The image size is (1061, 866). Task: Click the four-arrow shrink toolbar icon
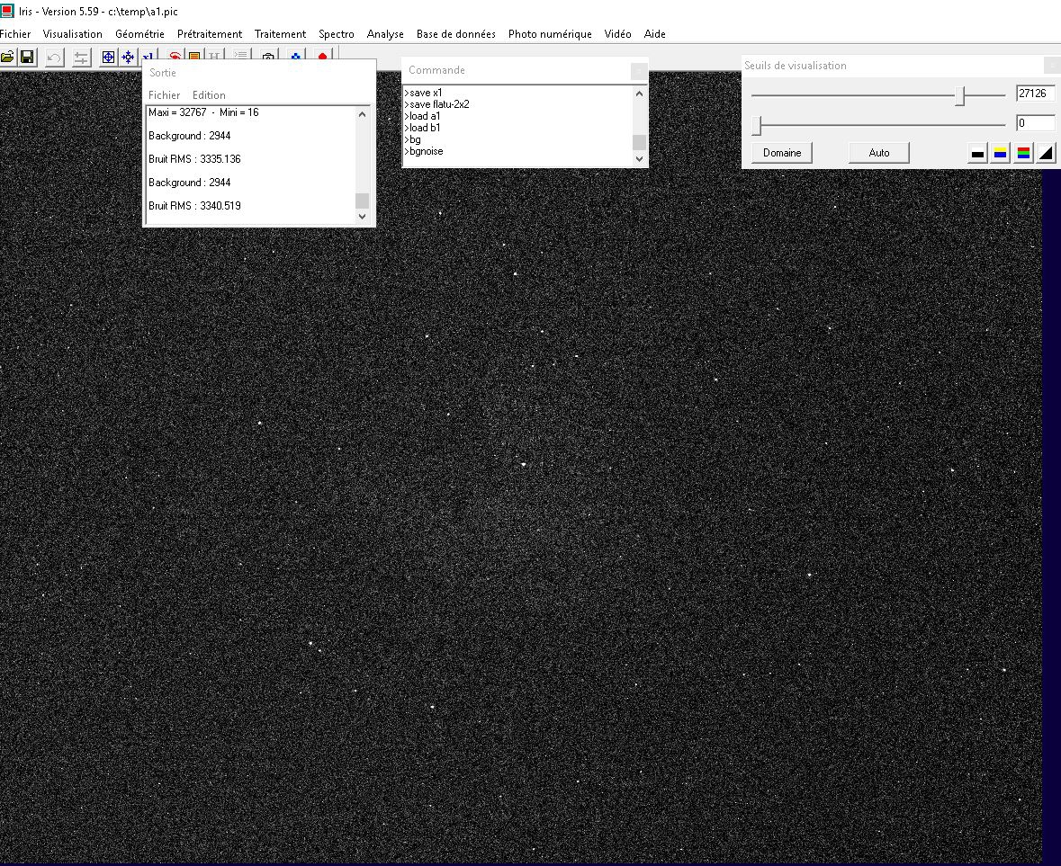[128, 58]
